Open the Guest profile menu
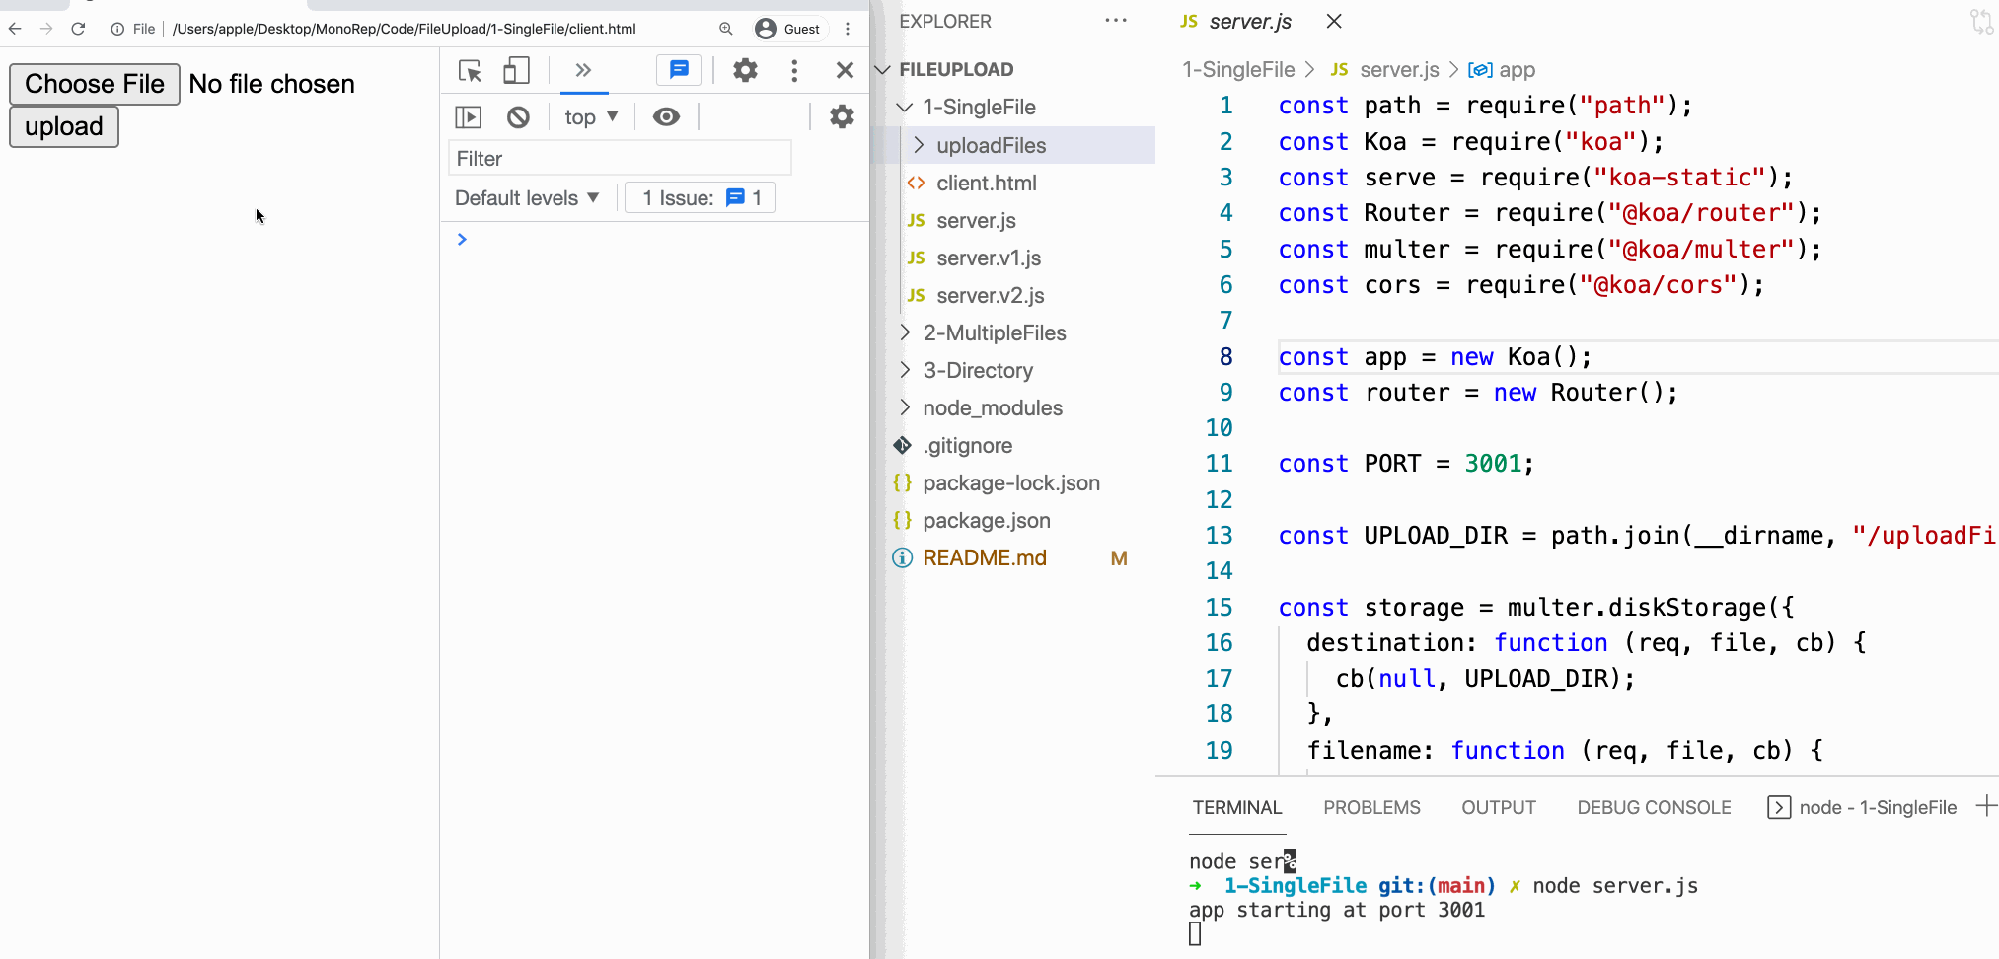This screenshot has width=1999, height=959. tap(788, 29)
